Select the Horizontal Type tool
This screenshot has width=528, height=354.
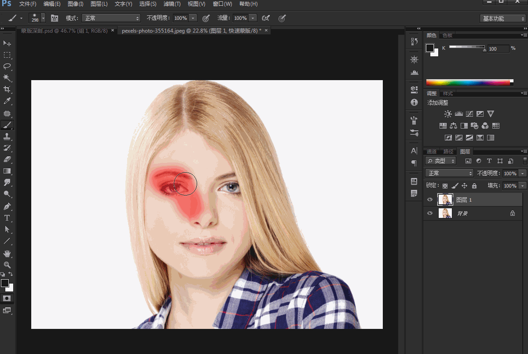[7, 218]
